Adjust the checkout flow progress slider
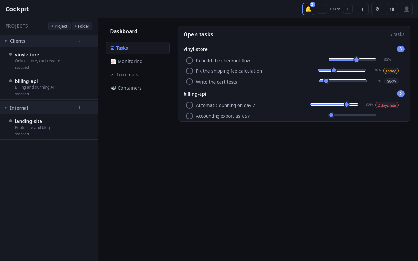 (x=352, y=60)
